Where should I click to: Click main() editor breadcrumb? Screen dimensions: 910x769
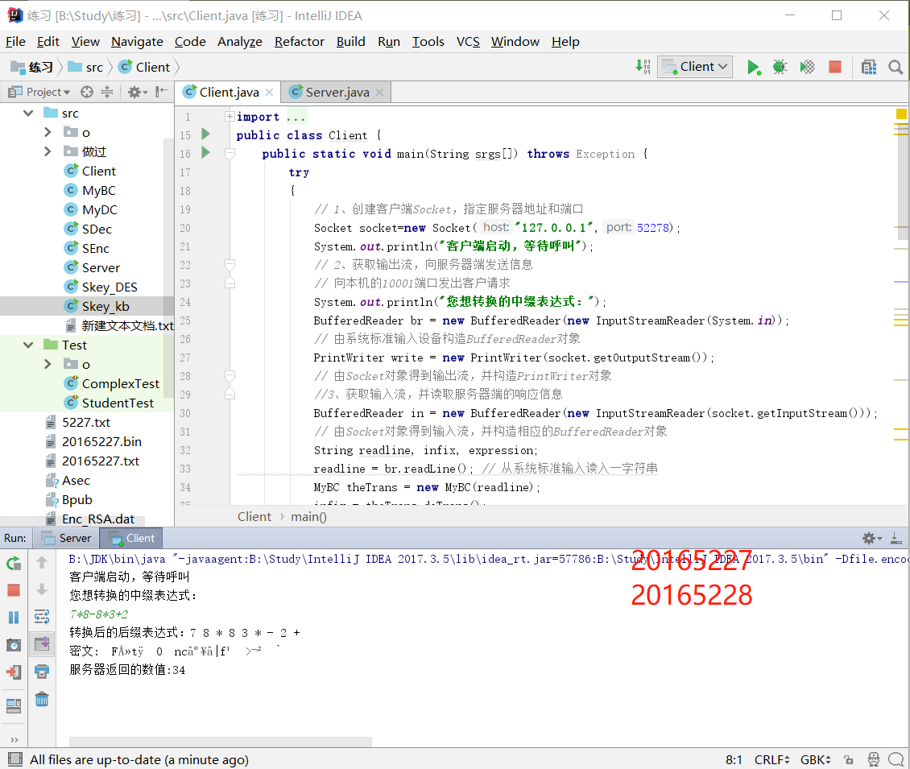308,516
